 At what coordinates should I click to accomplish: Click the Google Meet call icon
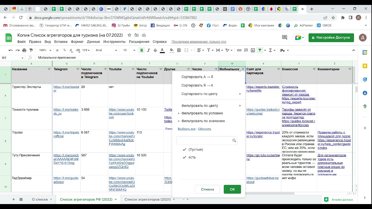299,37
